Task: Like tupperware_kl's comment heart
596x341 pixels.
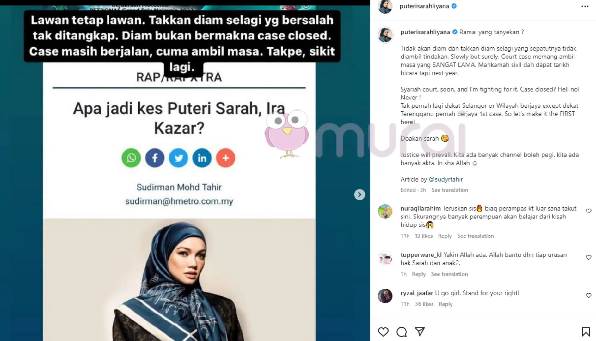Action: 588,257
